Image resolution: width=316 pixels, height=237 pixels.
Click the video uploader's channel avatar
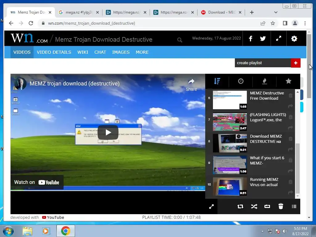[x=20, y=83]
